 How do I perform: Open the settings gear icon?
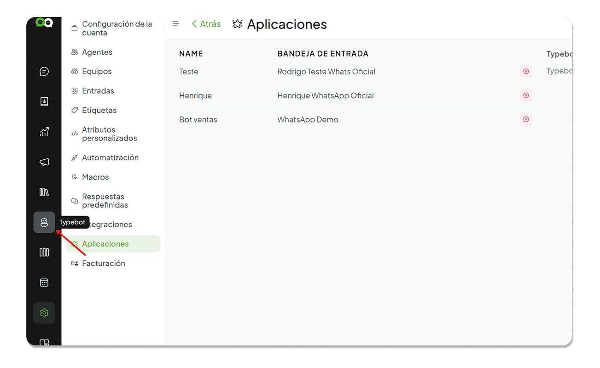[x=44, y=312]
